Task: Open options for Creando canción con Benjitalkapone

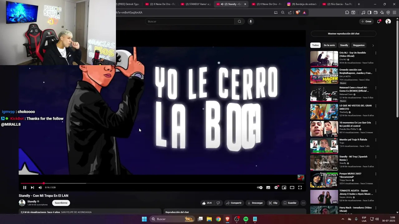Action: click(376, 70)
